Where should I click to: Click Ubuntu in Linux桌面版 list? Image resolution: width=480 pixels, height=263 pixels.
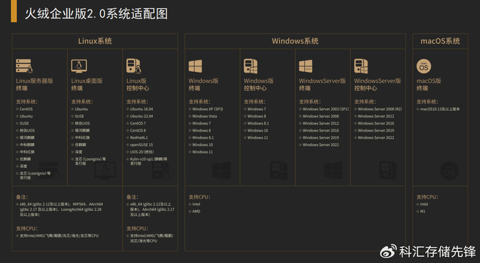pyautogui.click(x=82, y=109)
